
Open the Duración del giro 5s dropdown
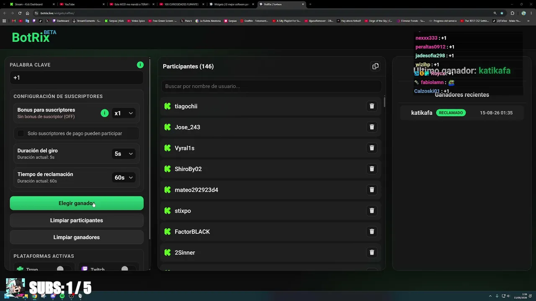[x=124, y=154]
